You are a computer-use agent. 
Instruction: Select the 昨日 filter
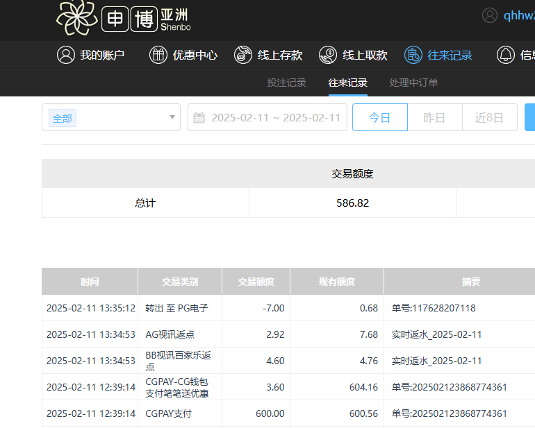click(434, 118)
